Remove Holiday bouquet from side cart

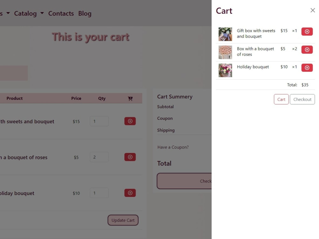(307, 68)
